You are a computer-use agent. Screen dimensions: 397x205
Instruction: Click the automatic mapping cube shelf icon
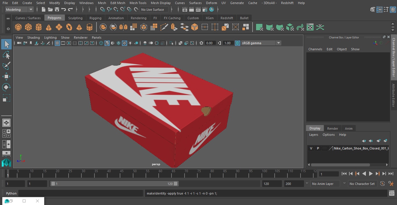290,27
